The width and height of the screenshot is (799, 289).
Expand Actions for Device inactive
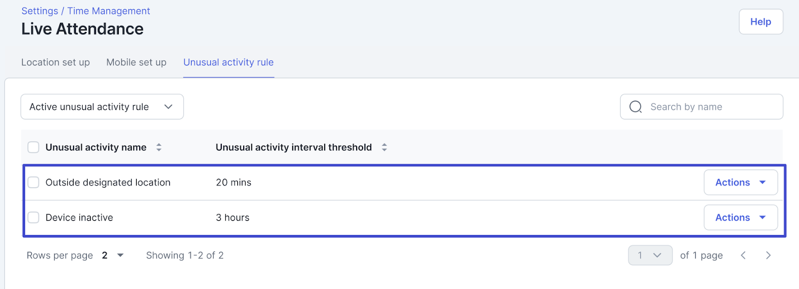[x=740, y=218]
